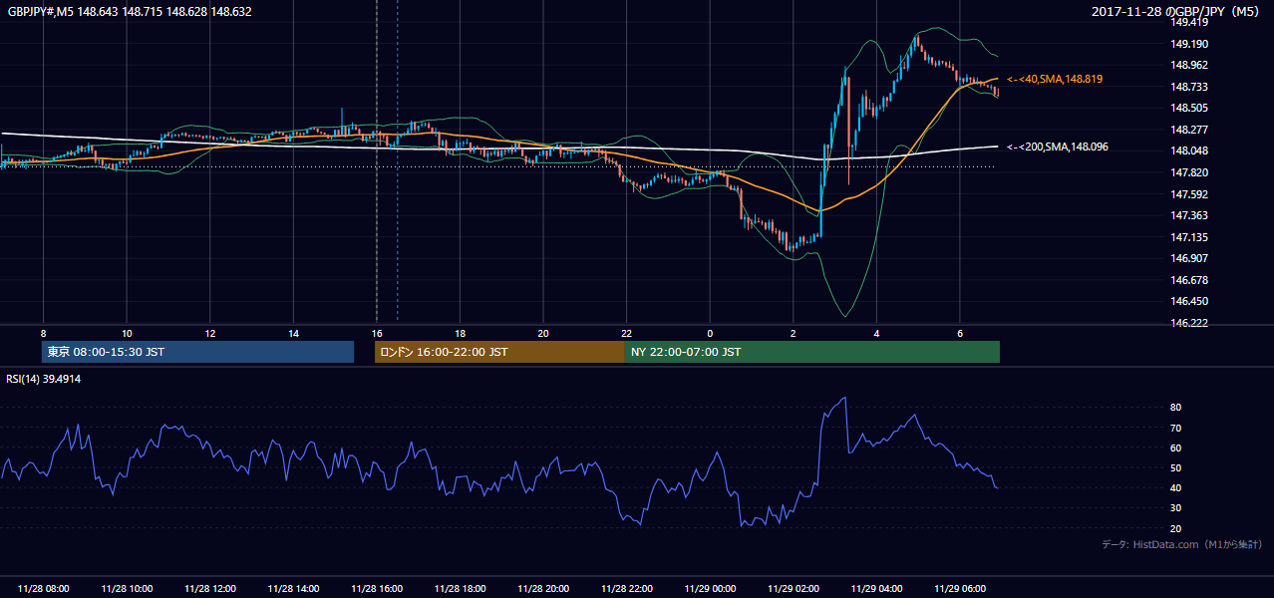The width and height of the screenshot is (1274, 598).
Task: Click the Tokyo 08:00-15:30 JST session bar
Action: 197,352
